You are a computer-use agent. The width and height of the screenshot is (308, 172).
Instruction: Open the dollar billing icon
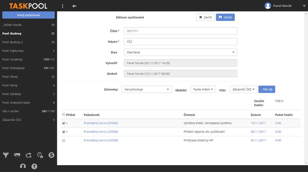coord(51,155)
